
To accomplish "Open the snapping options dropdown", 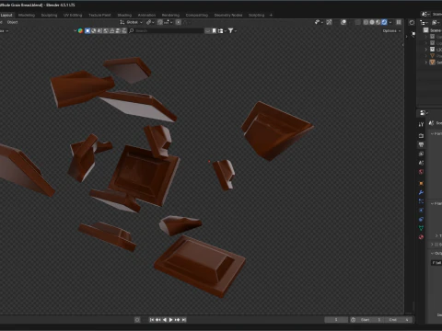I will point(168,22).
